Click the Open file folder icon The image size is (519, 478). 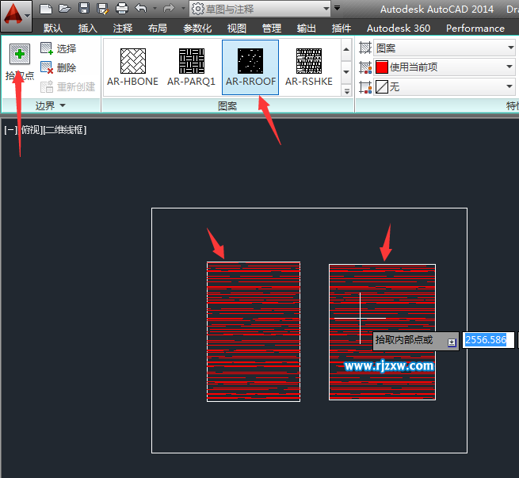pos(65,9)
